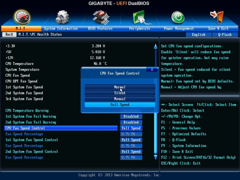The height and width of the screenshot is (180, 240).
Task: Click the Power Management green power icon
Action: [x=178, y=17]
